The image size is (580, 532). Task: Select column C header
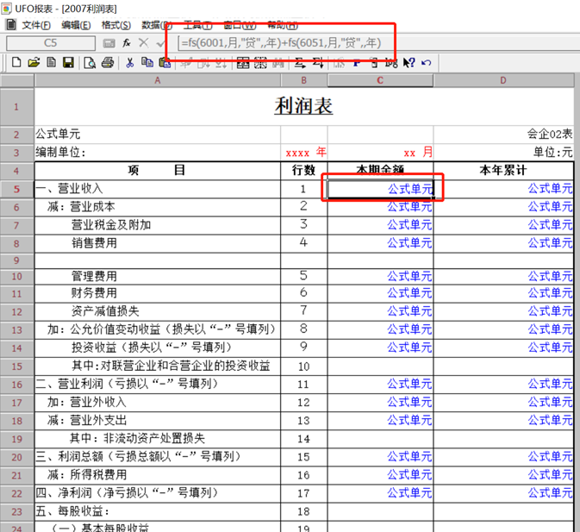[380, 80]
